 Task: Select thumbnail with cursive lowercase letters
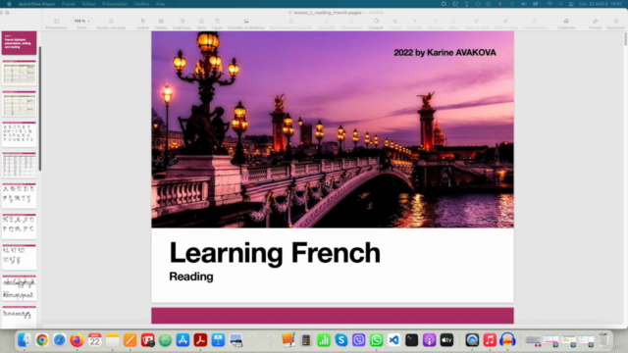[19, 287]
